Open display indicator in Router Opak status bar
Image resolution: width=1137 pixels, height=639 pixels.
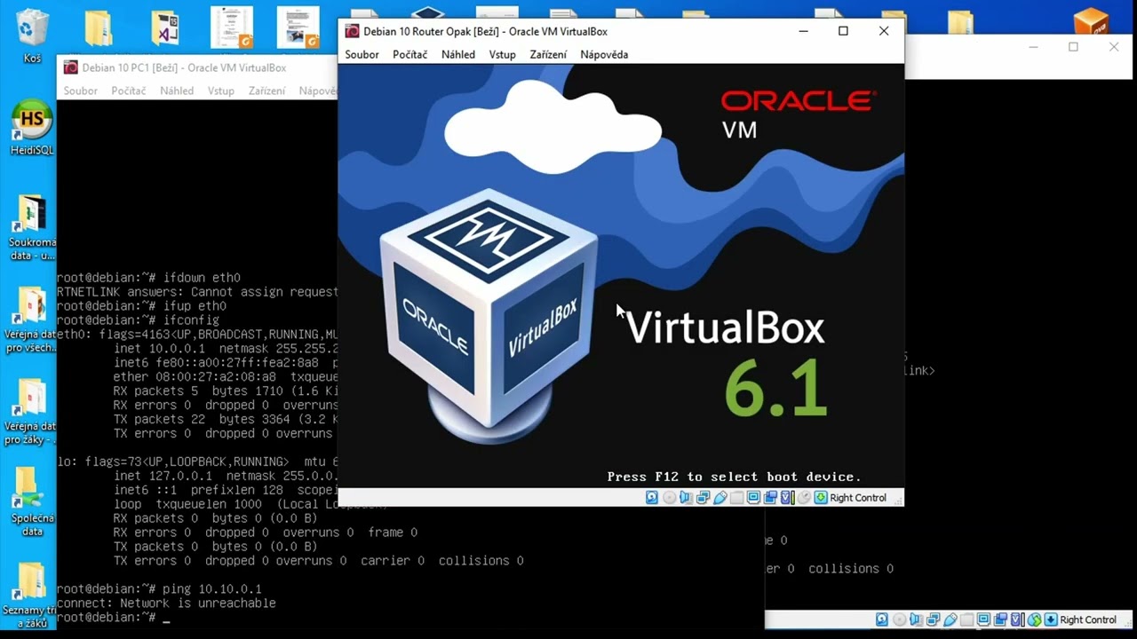coord(753,498)
